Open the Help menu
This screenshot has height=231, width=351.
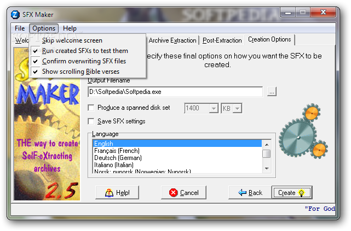click(70, 28)
